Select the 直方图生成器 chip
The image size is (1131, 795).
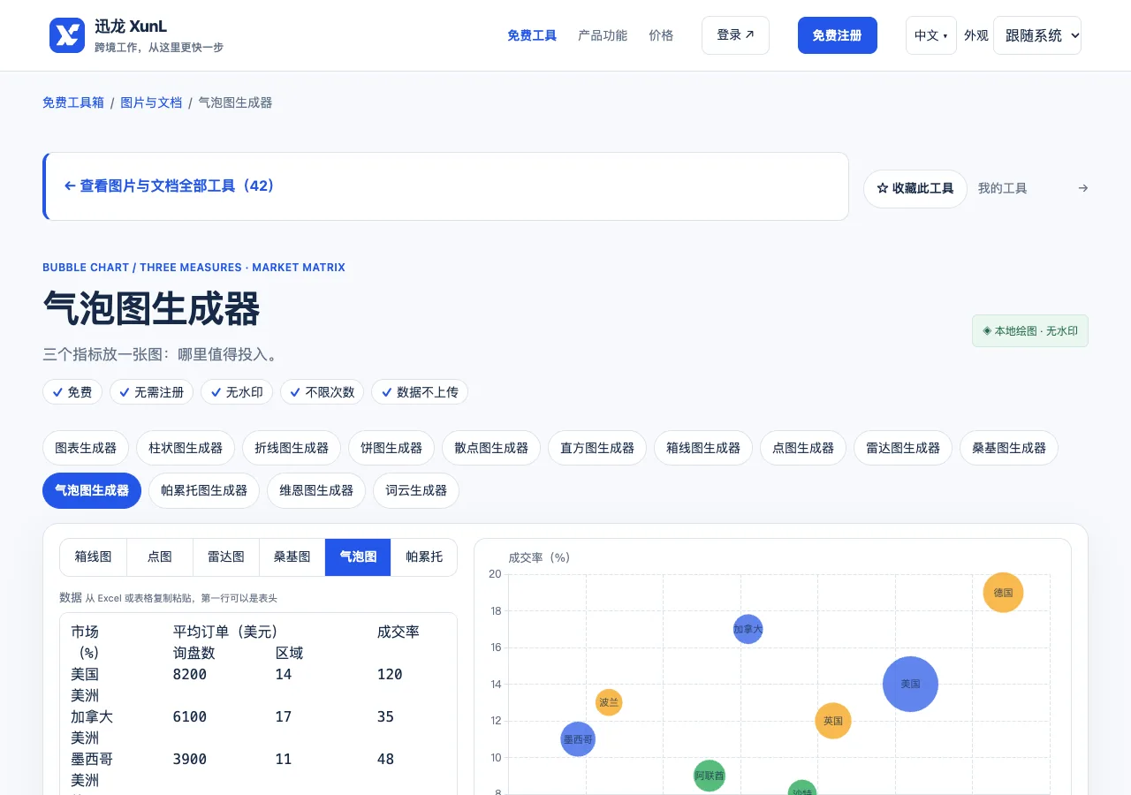[x=597, y=448]
